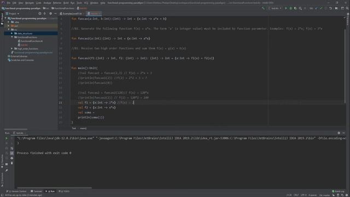
Task: Open the Project Structure icon in the toolbar
Action: 336,8
